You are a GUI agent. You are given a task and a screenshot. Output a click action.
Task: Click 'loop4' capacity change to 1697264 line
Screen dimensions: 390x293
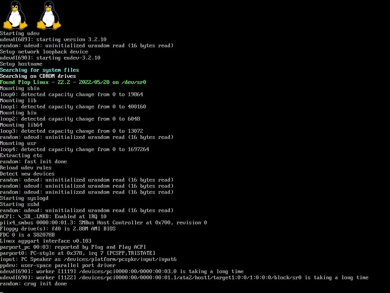(75, 149)
